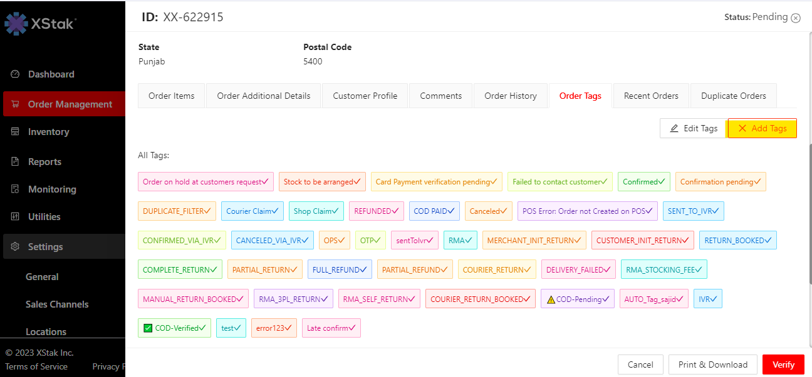Screen dimensions: 812x377
Task: Toggle the Confirmed tag
Action: pyautogui.click(x=643, y=182)
